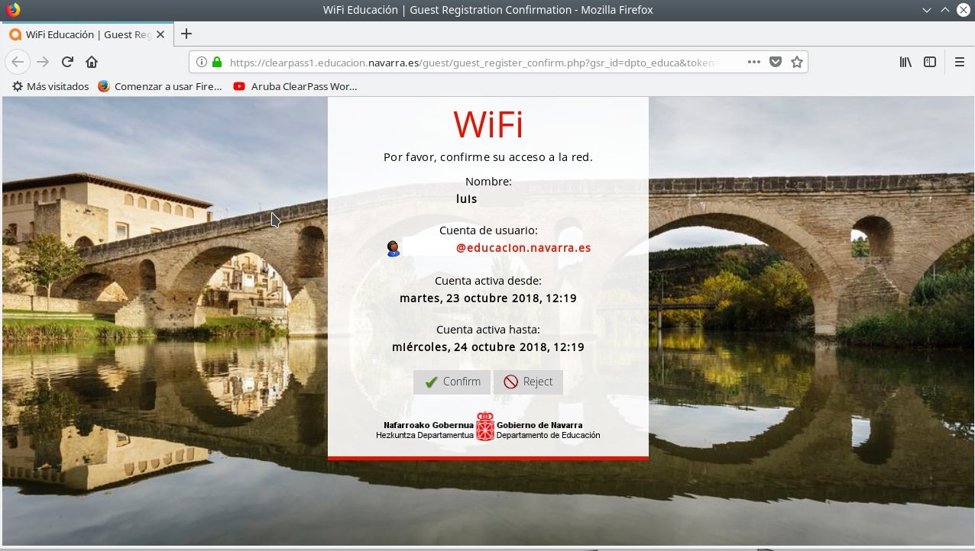Select the WiFi Educación browser tab
The image size is (975, 551).
[84, 34]
